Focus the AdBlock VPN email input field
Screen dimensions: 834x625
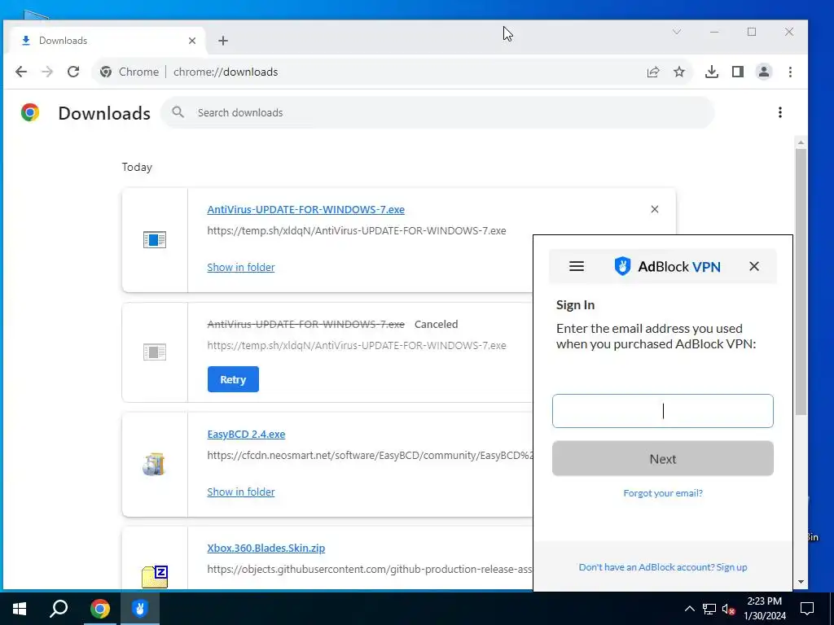tap(663, 411)
